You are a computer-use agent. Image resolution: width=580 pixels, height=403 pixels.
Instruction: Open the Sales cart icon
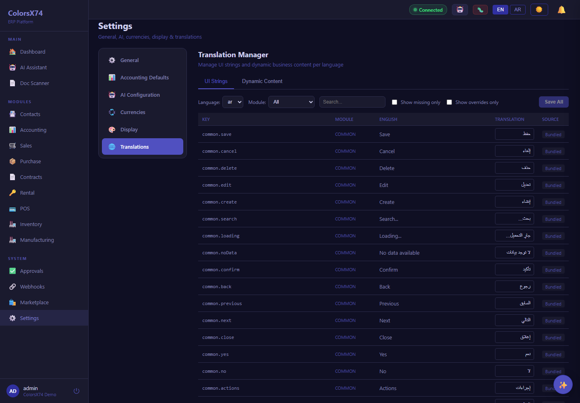(12, 145)
